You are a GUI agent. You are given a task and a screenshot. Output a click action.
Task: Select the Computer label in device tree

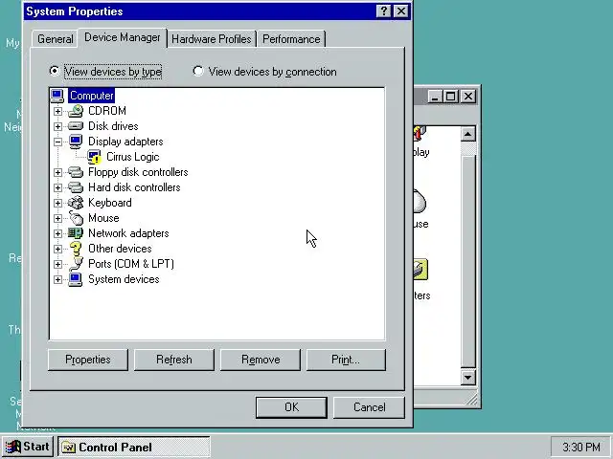(92, 96)
